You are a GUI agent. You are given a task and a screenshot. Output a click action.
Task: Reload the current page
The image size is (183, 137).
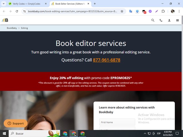pos(17,11)
